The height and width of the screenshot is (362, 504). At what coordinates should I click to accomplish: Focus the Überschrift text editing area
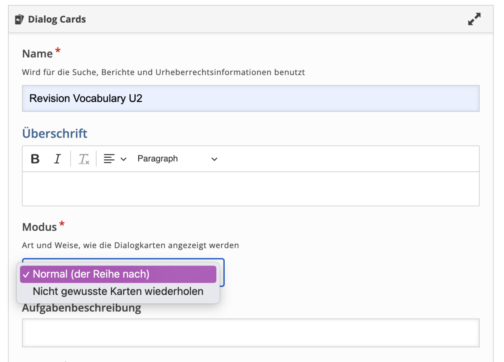[x=250, y=189]
